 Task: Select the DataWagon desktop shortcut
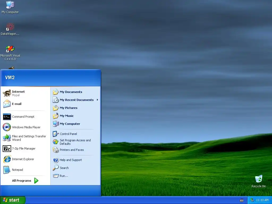tap(10, 27)
